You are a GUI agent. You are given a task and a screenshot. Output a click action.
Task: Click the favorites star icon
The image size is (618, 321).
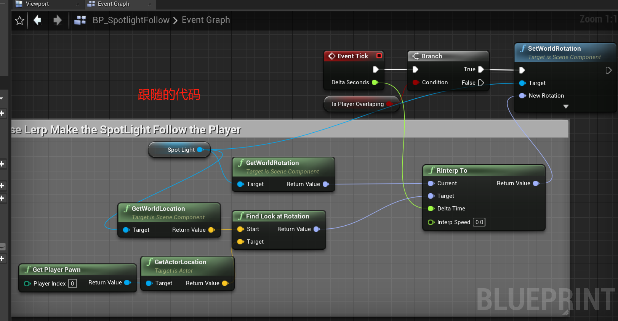(19, 20)
